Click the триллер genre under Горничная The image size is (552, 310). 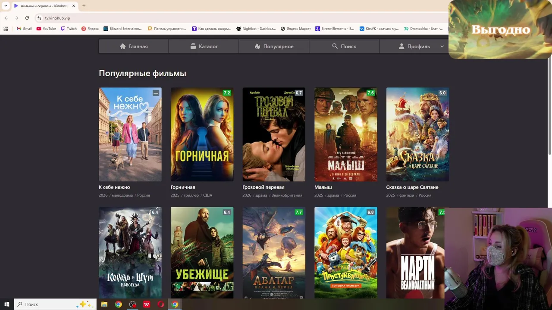[191, 195]
